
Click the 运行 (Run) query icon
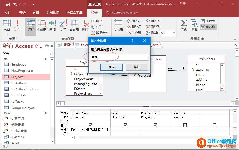click(x=18, y=25)
